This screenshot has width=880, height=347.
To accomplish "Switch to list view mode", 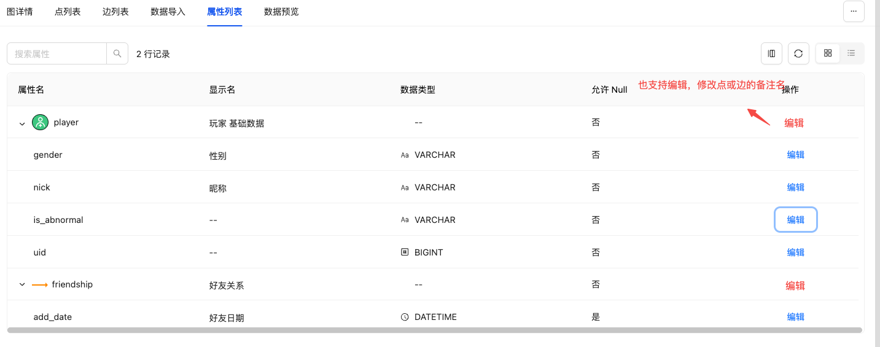I will [851, 53].
